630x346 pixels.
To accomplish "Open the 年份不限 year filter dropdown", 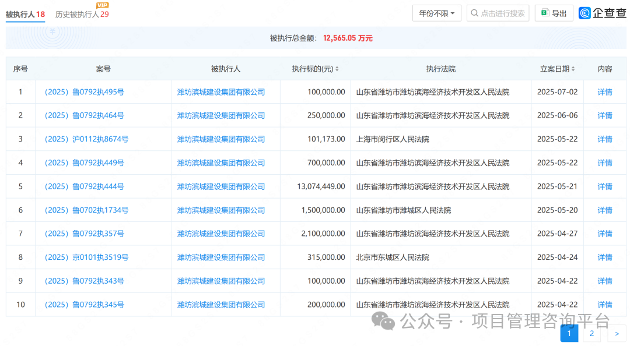I will tap(436, 13).
